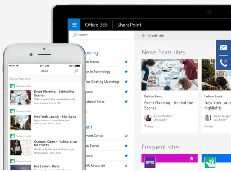Click Isaiah Langer avatar on tablet news card

coord(208,118)
